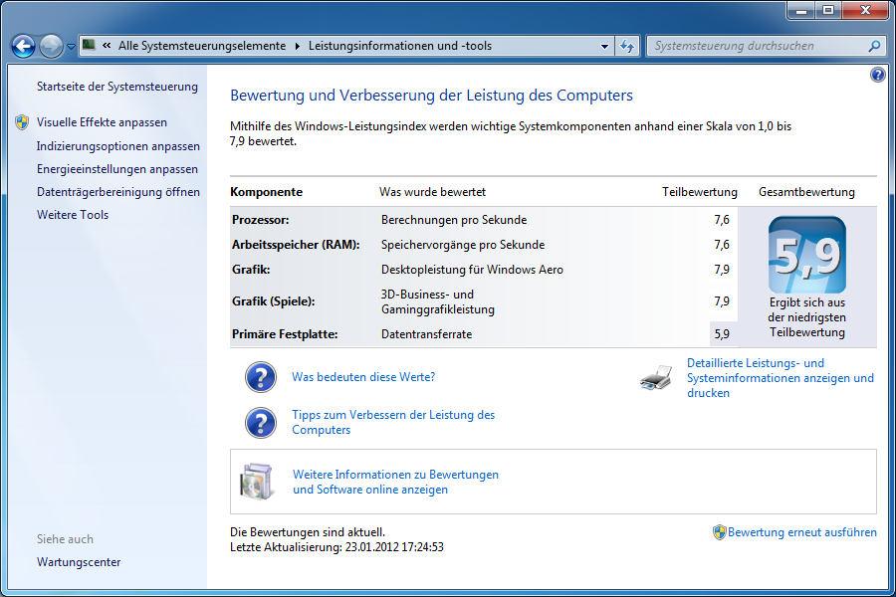
Task: Run 'Bewertung erneut ausführen'
Action: coord(801,532)
